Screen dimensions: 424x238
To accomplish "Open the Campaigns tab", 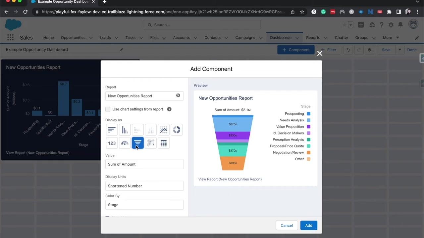I will [245, 38].
